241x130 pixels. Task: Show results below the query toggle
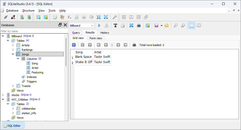199,25
